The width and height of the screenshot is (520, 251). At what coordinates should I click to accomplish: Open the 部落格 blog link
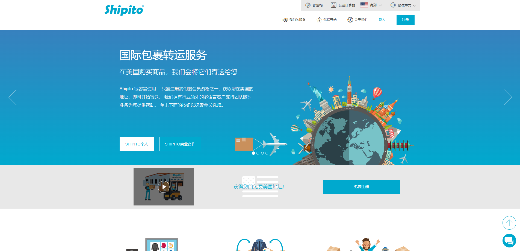[x=314, y=5]
